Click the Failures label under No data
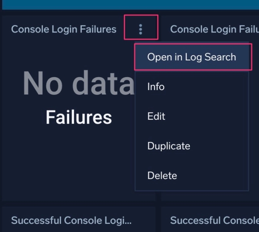This screenshot has width=259, height=232. point(79,117)
